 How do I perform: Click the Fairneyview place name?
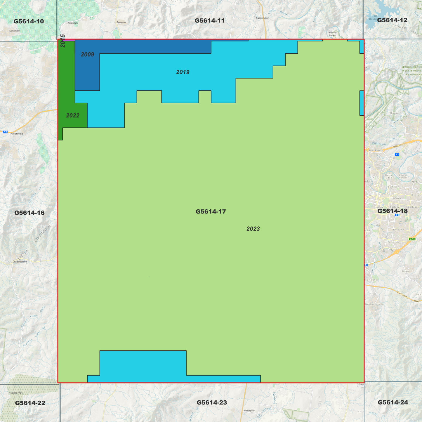click(262, 18)
